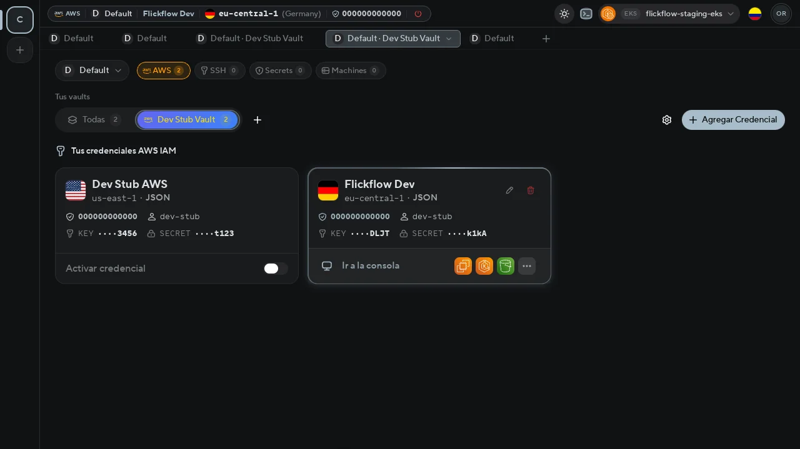Open the terminal icon in the header

[586, 14]
